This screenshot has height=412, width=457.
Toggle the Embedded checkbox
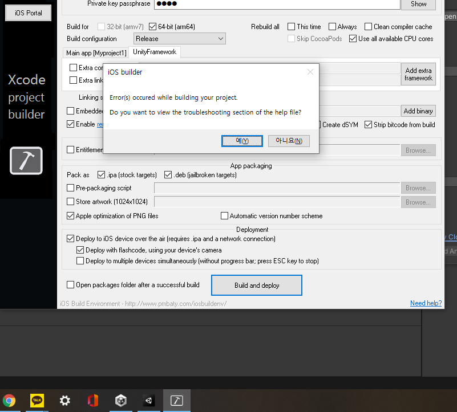(70, 111)
